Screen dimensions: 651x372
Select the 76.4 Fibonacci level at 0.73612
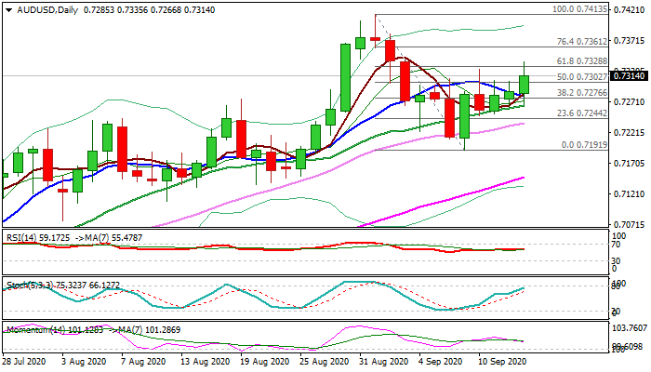(582, 42)
